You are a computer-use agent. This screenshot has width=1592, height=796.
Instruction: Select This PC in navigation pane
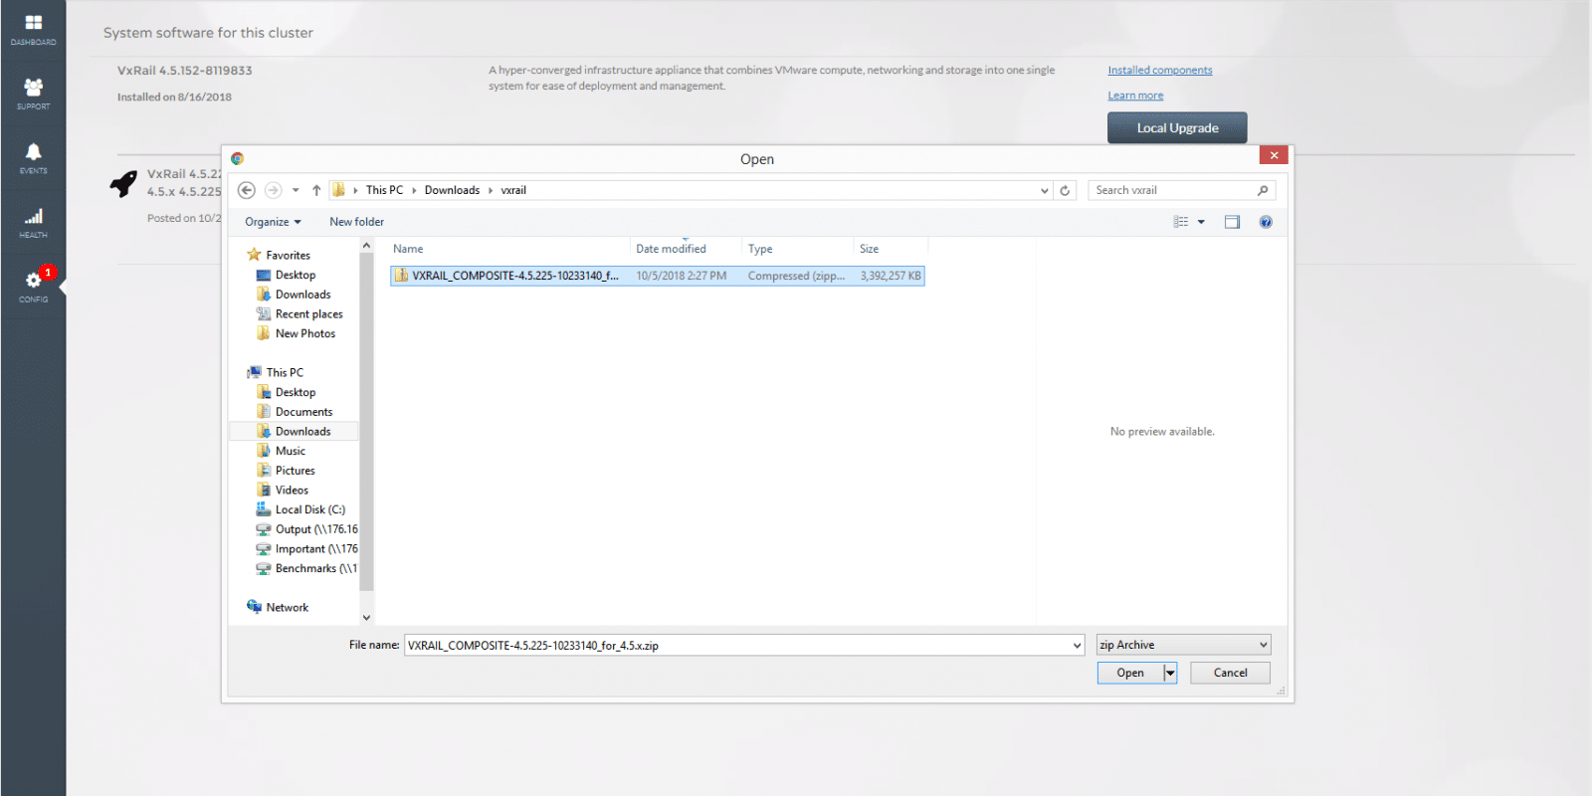coord(277,372)
